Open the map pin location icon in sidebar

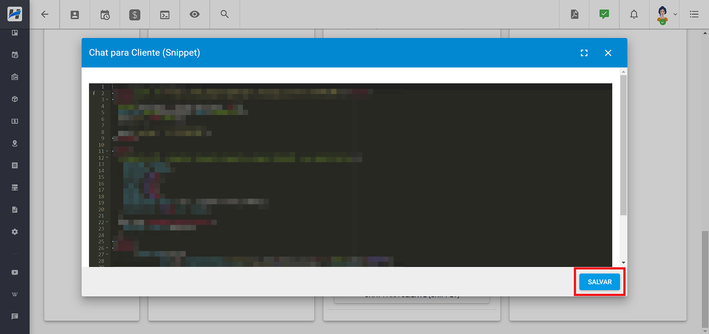tap(15, 143)
